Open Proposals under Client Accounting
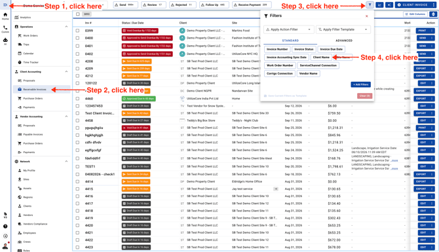Image resolution: width=439 pixels, height=252 pixels. (29, 81)
